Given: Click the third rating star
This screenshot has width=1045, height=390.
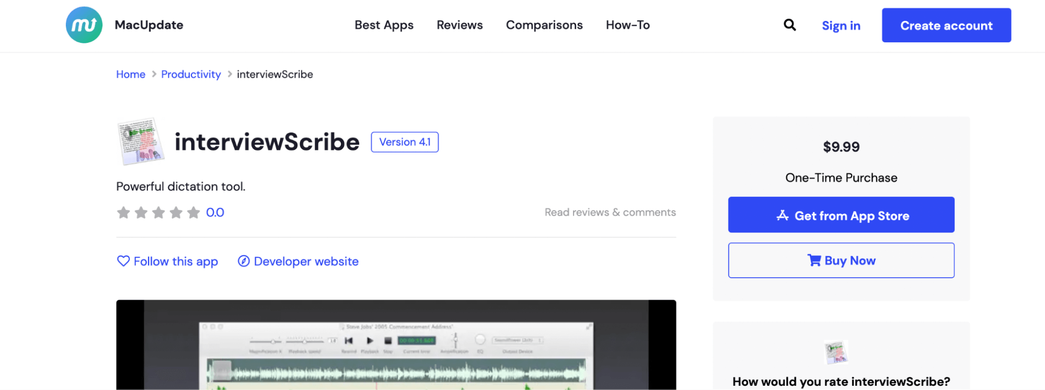Looking at the screenshot, I should pos(158,212).
